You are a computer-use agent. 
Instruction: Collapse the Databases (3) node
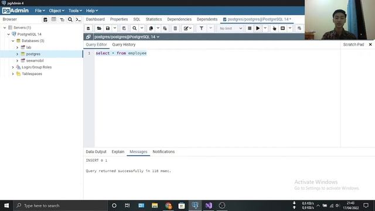coord(13,41)
